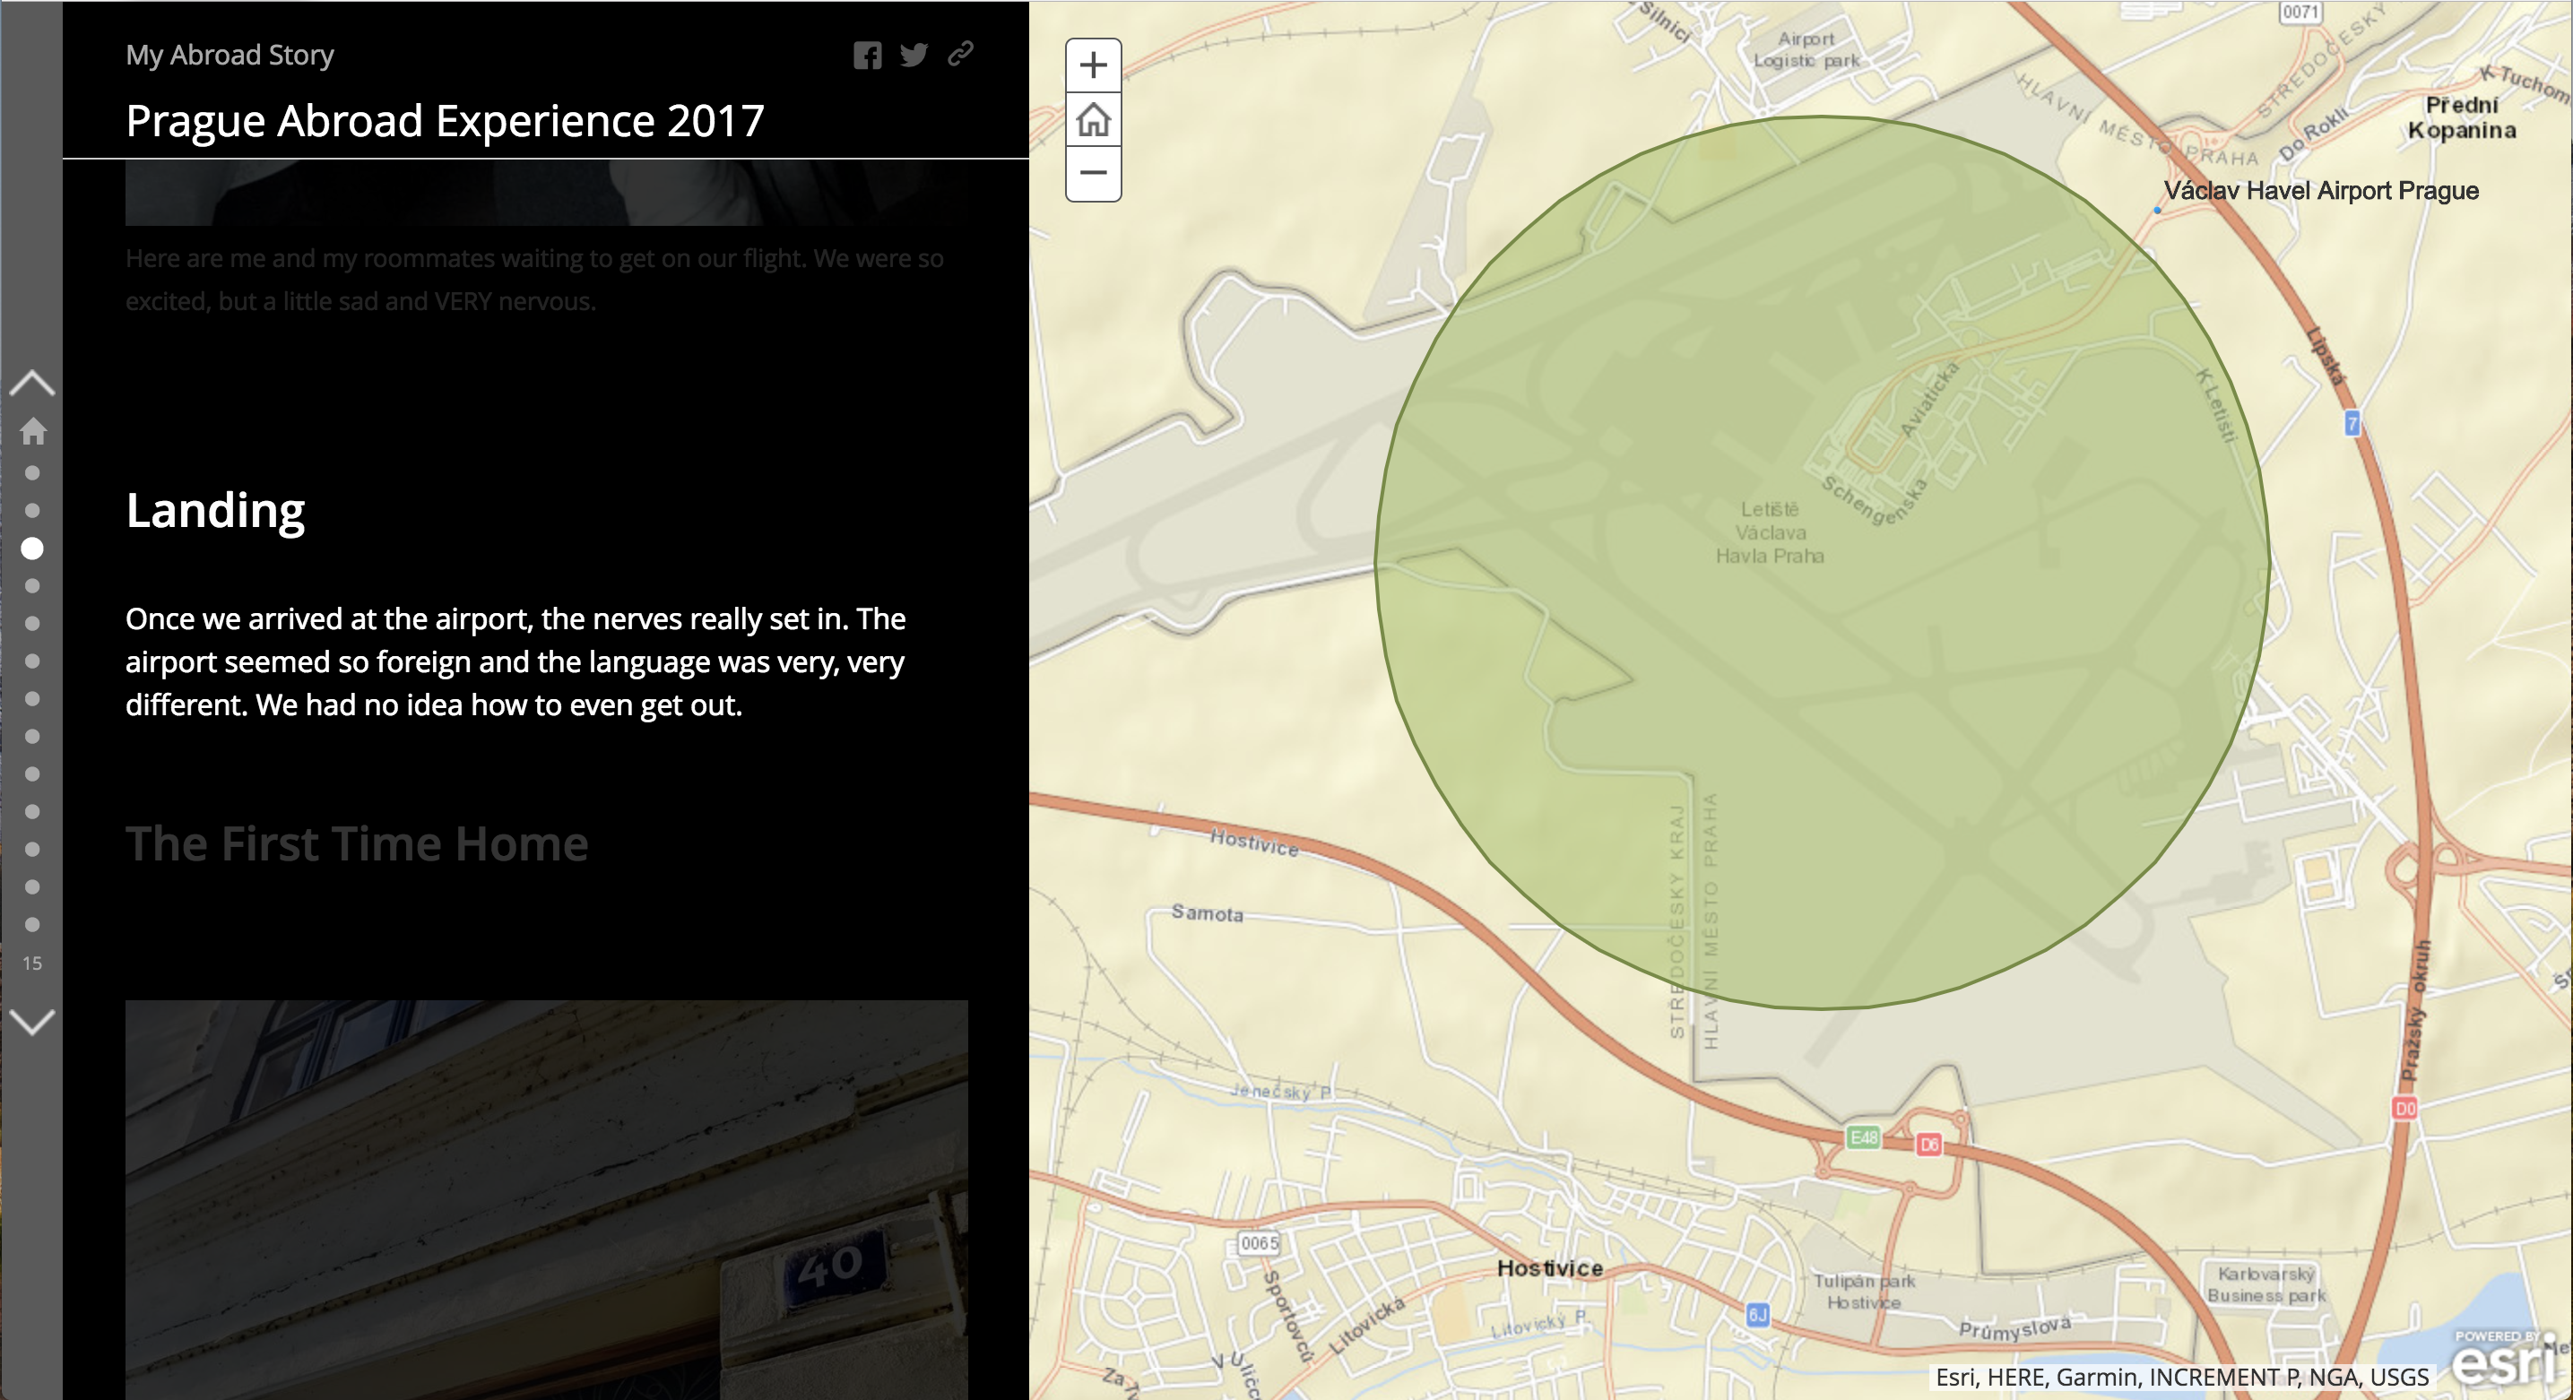Image resolution: width=2573 pixels, height=1400 pixels.
Task: Open the house number 40 photo
Action: pyautogui.click(x=546, y=1198)
